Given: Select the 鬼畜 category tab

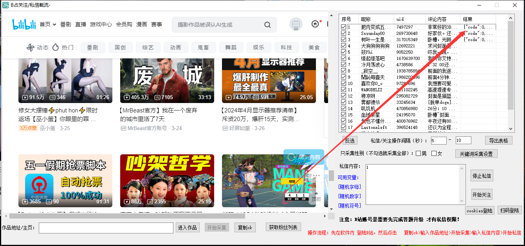Looking at the screenshot, I should [203, 47].
